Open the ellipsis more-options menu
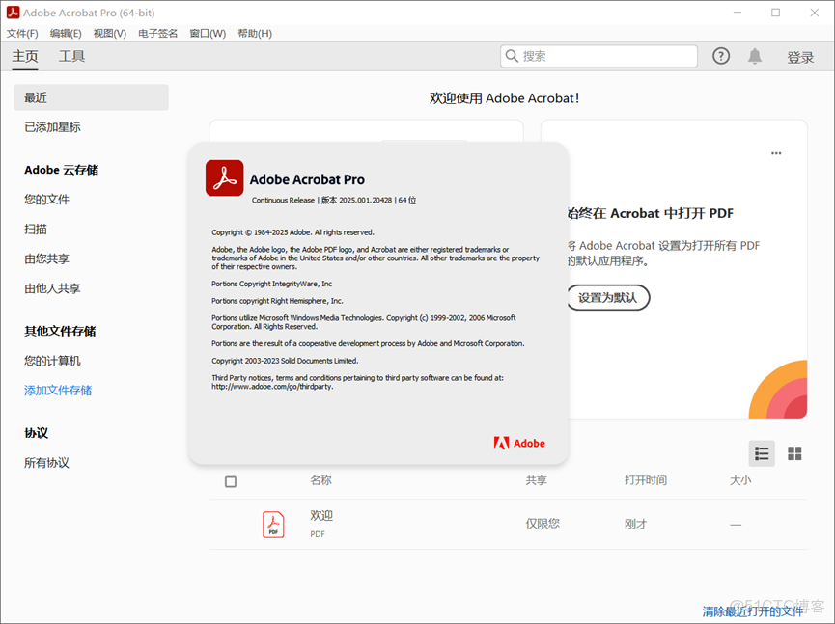The height and width of the screenshot is (624, 835). pyautogui.click(x=776, y=152)
